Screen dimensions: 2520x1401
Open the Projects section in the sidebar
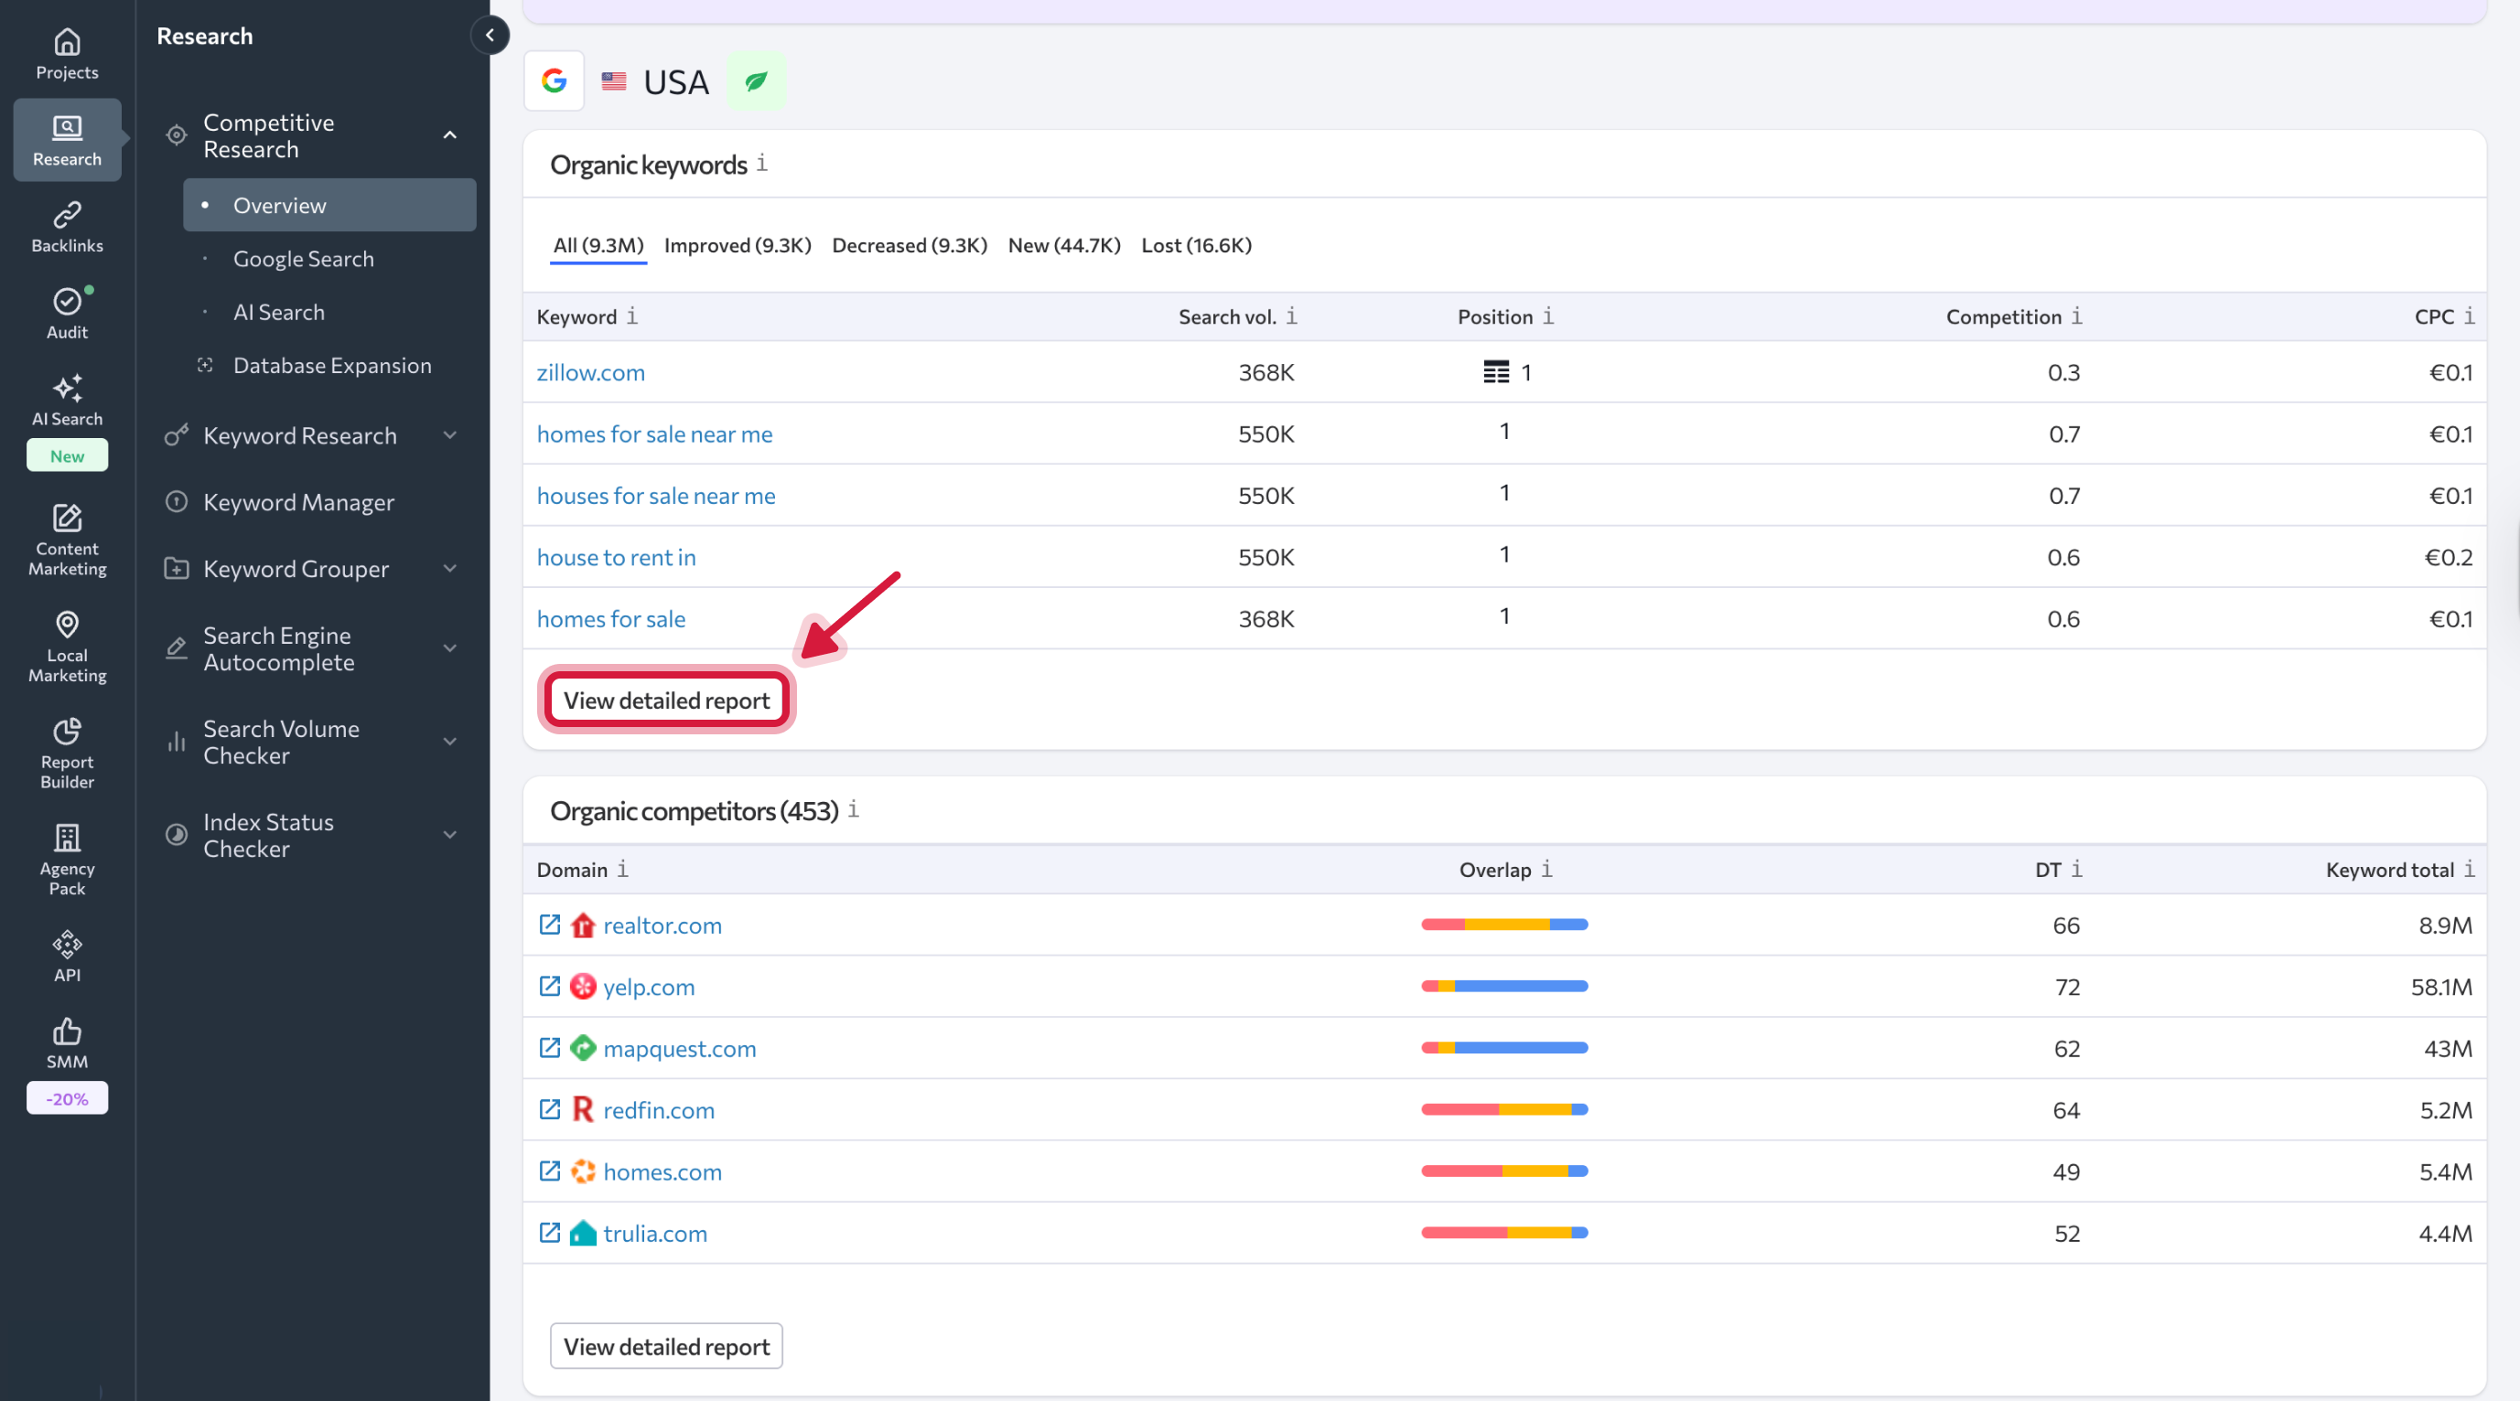point(67,54)
